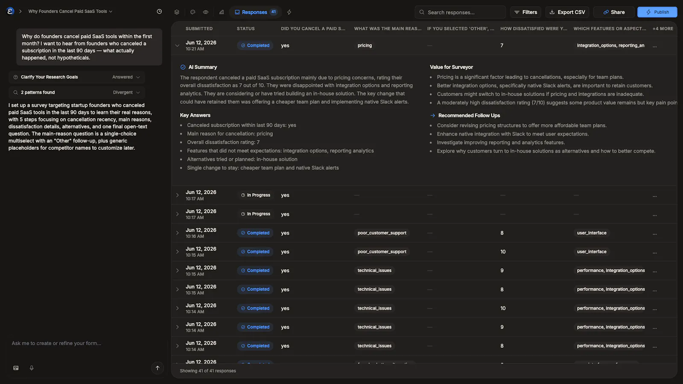This screenshot has width=683, height=384.
Task: Open the Filters button
Action: click(525, 12)
